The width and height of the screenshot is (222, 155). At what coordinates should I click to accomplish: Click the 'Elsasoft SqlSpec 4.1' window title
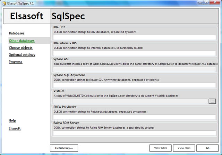tap(20, 3)
